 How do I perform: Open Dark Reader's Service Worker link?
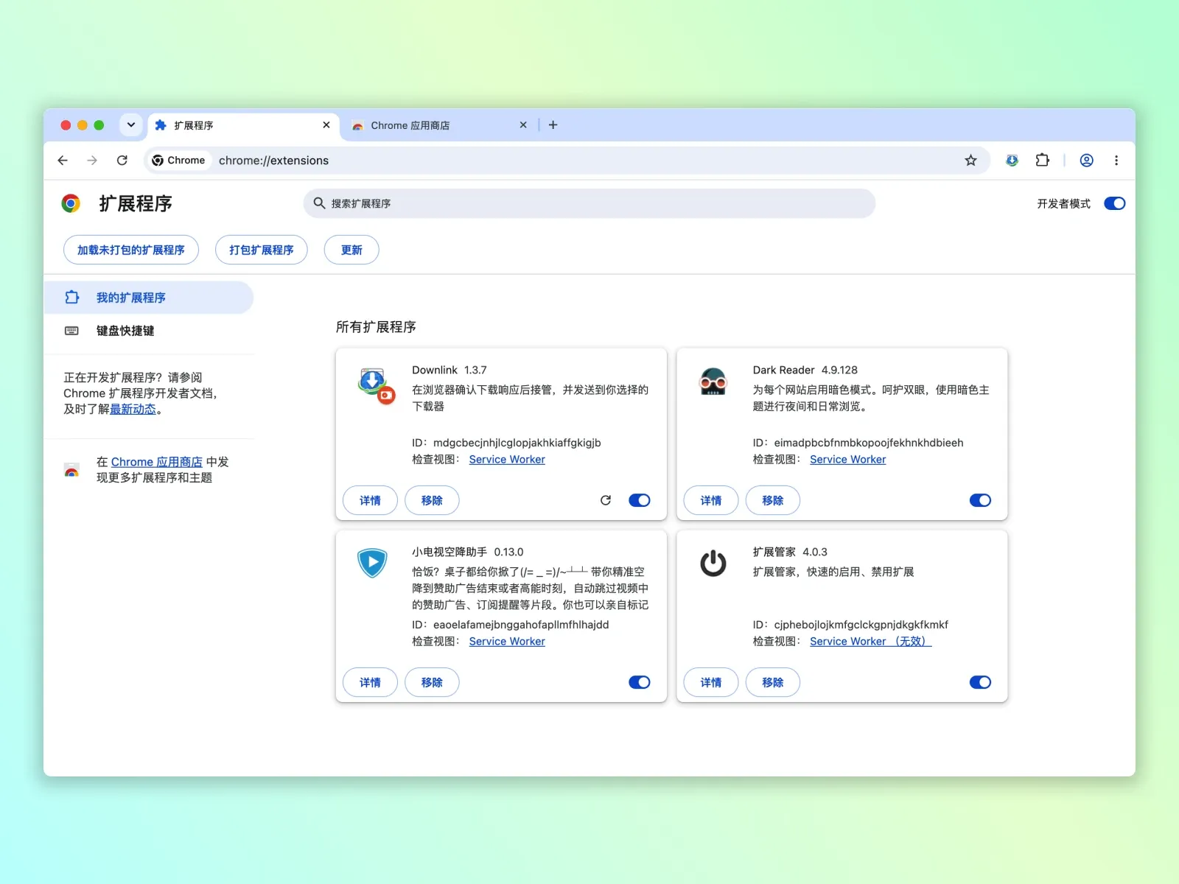point(847,460)
